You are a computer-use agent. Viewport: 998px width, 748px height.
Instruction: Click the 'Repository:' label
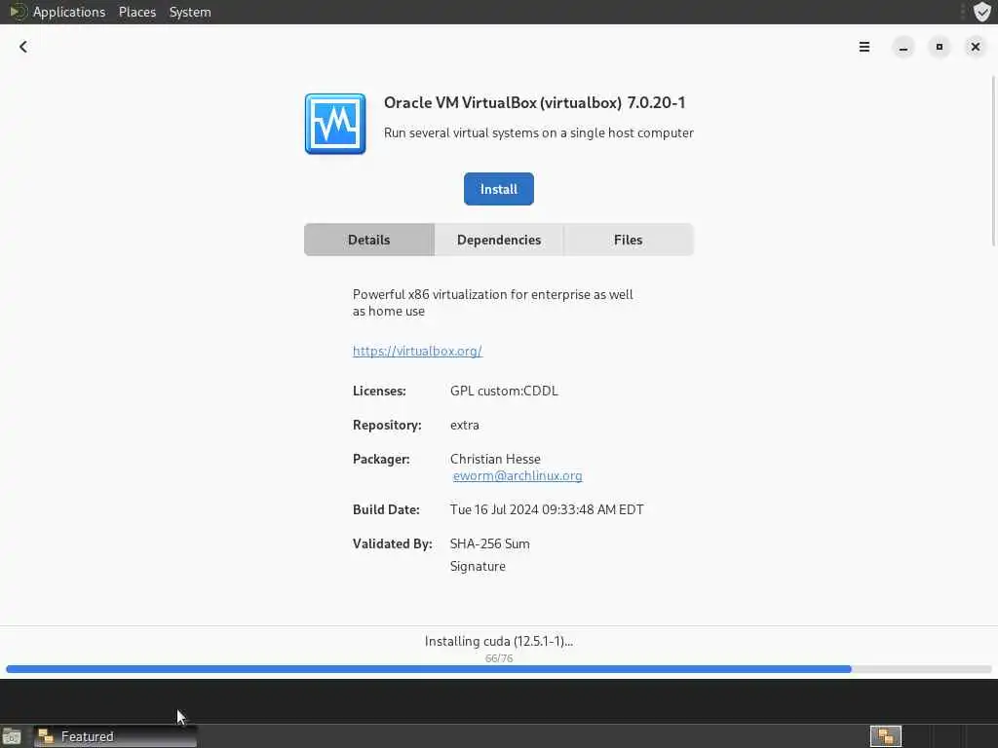point(387,425)
